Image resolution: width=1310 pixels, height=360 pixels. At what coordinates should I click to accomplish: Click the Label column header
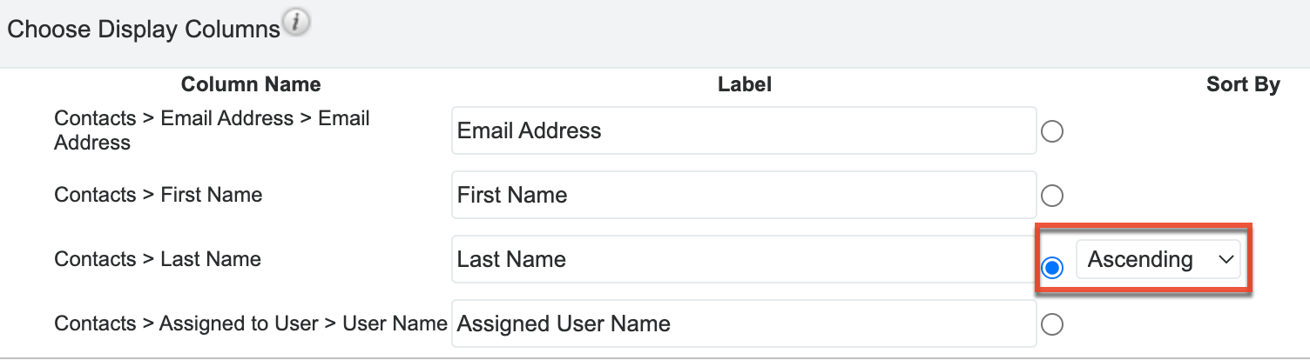click(x=745, y=84)
